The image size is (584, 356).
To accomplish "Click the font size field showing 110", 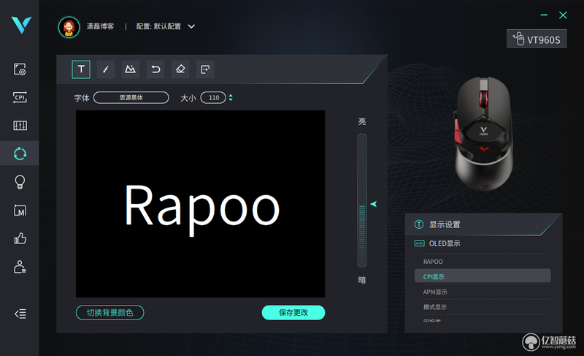I will 213,98.
